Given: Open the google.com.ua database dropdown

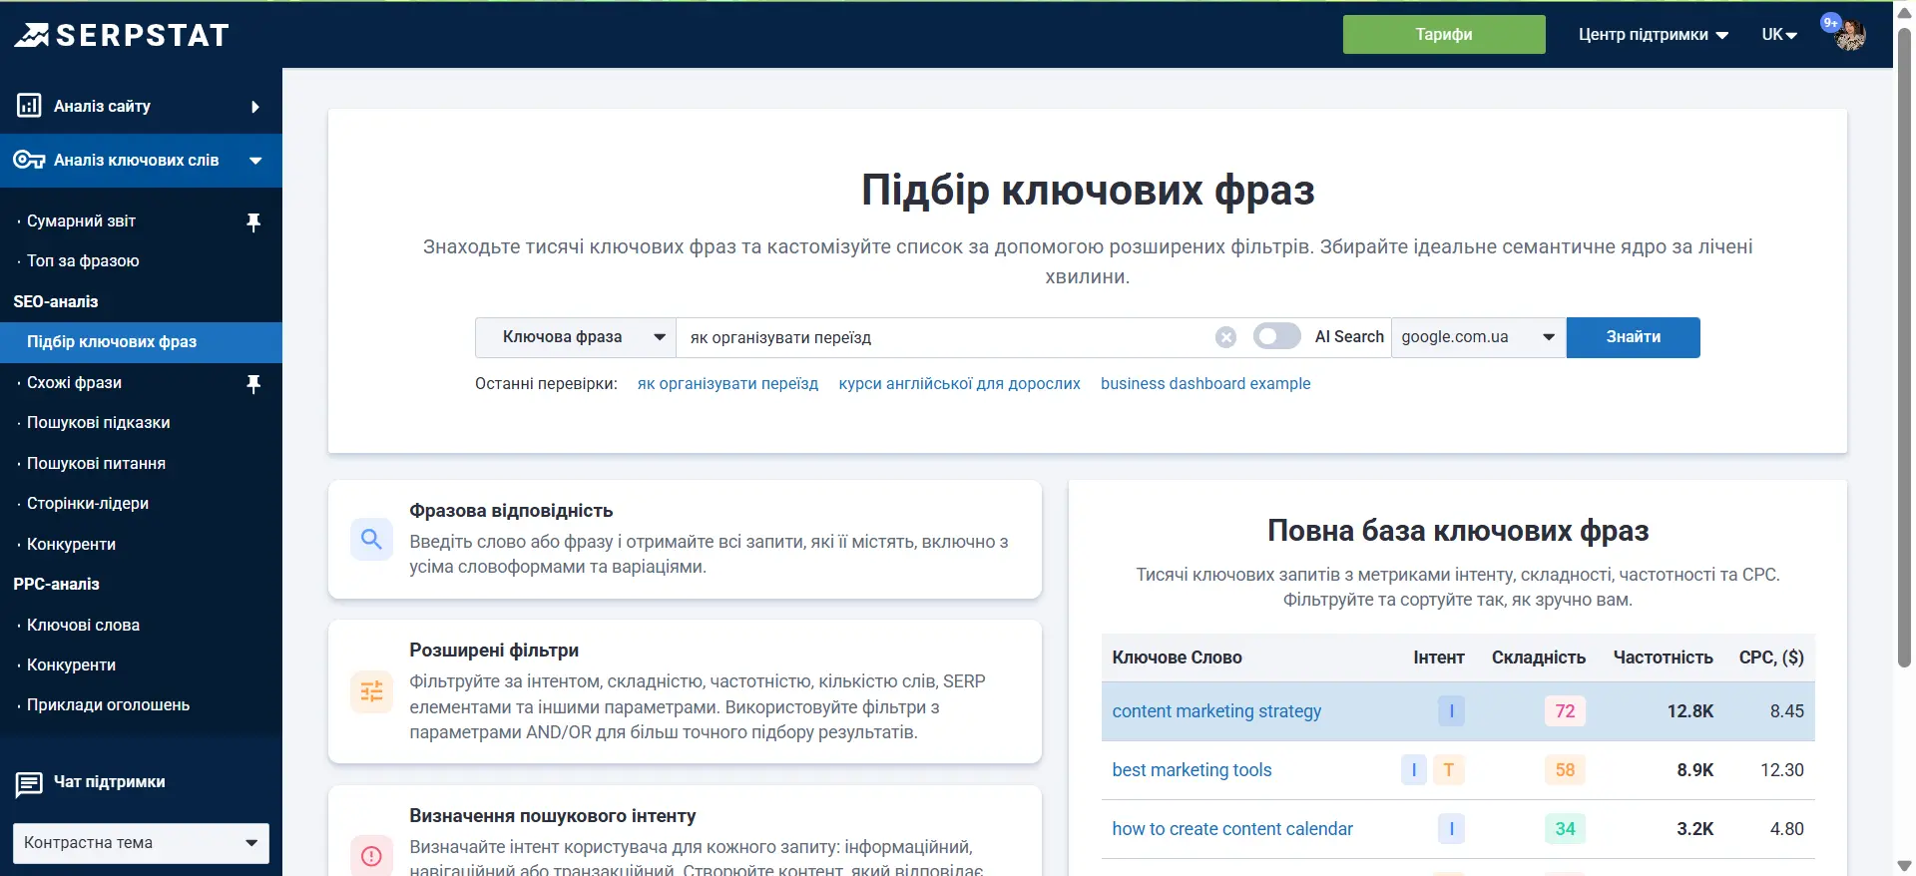Looking at the screenshot, I should pyautogui.click(x=1479, y=337).
